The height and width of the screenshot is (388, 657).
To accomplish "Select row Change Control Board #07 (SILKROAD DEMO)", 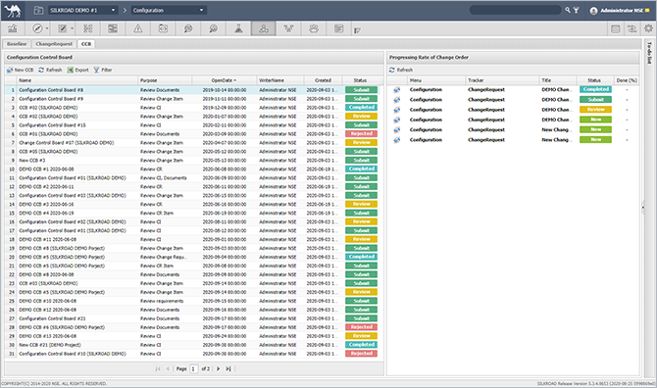I will point(193,143).
